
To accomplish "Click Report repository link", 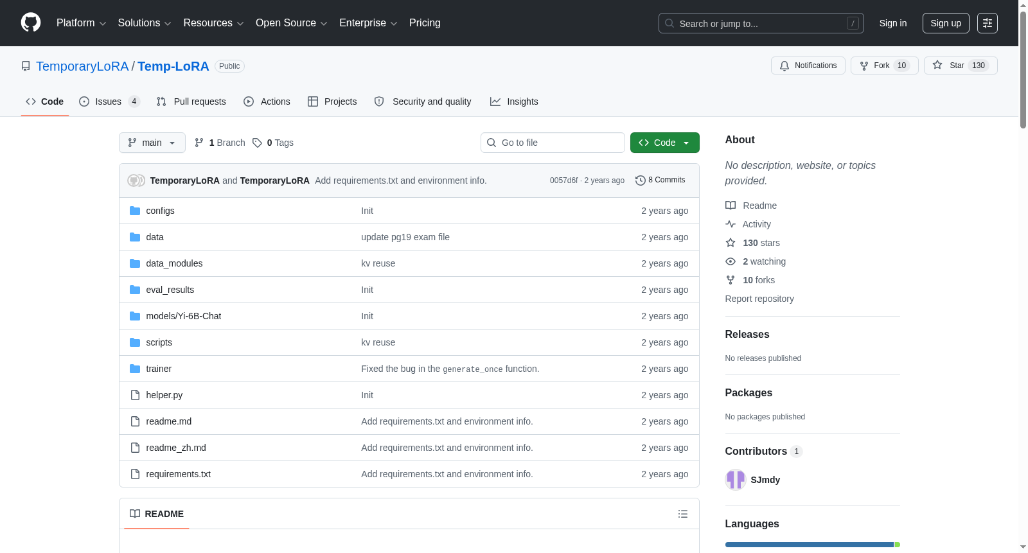I will click(759, 299).
